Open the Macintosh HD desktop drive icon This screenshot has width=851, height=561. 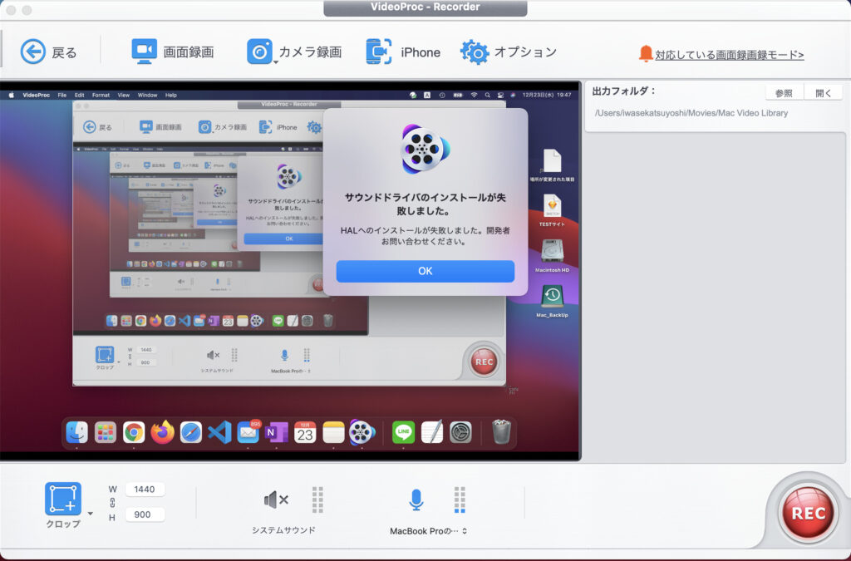[552, 251]
